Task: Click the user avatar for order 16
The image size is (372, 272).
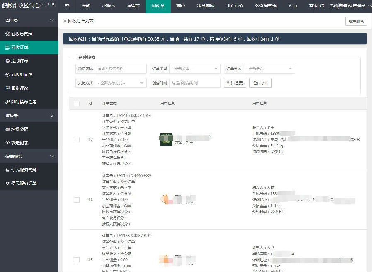Action: 166,199
